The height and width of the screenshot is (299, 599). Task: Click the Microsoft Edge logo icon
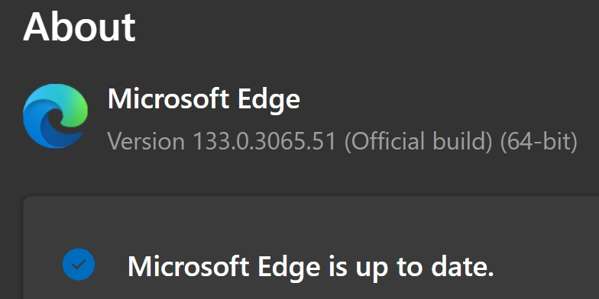tap(55, 116)
